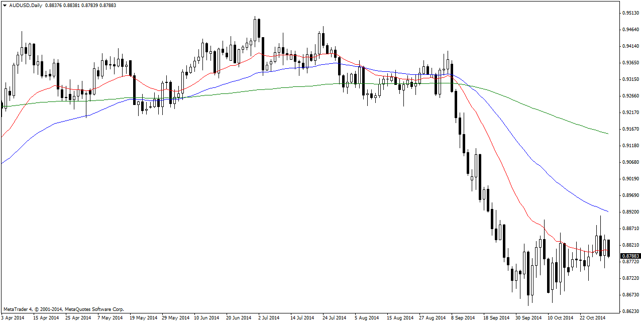Click the 30 Sep 2014 date label
The height and width of the screenshot is (322, 641).
pyautogui.click(x=528, y=318)
